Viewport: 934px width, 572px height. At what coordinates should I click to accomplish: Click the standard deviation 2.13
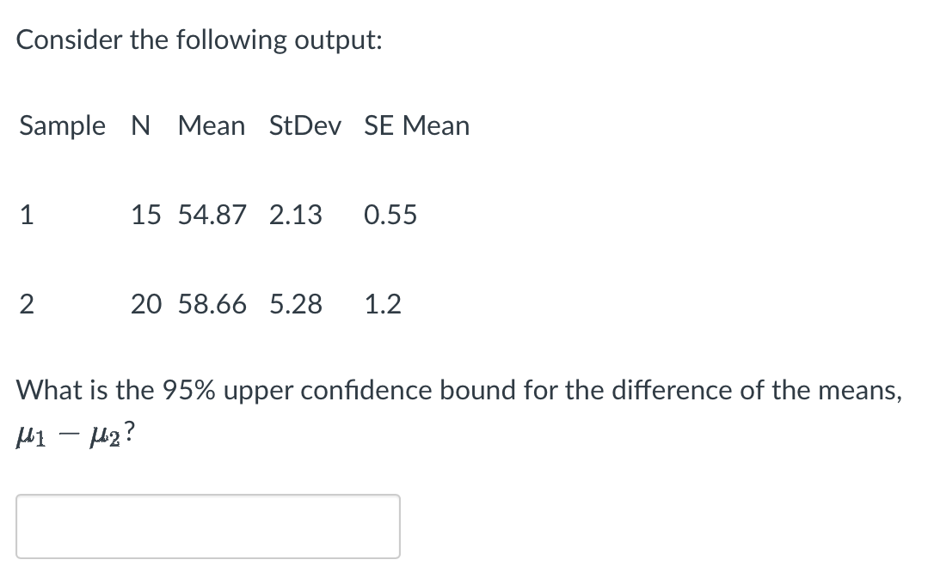click(296, 216)
